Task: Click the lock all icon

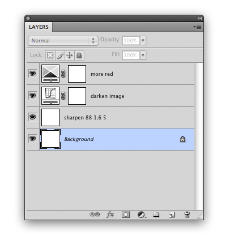Action: [x=79, y=55]
